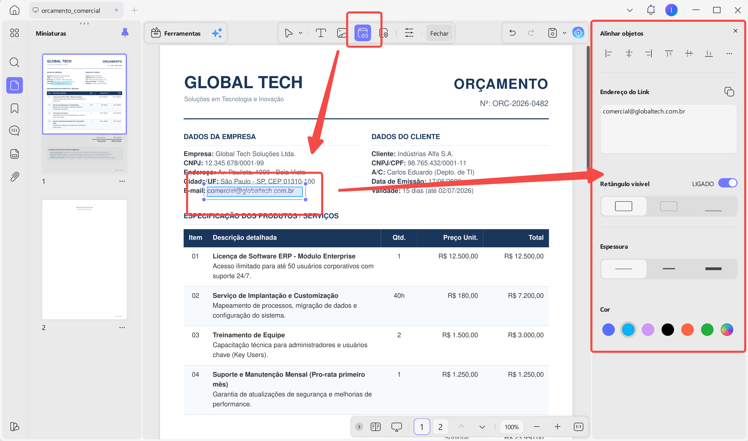Align objects middle vertically
748x441 pixels.
point(689,54)
